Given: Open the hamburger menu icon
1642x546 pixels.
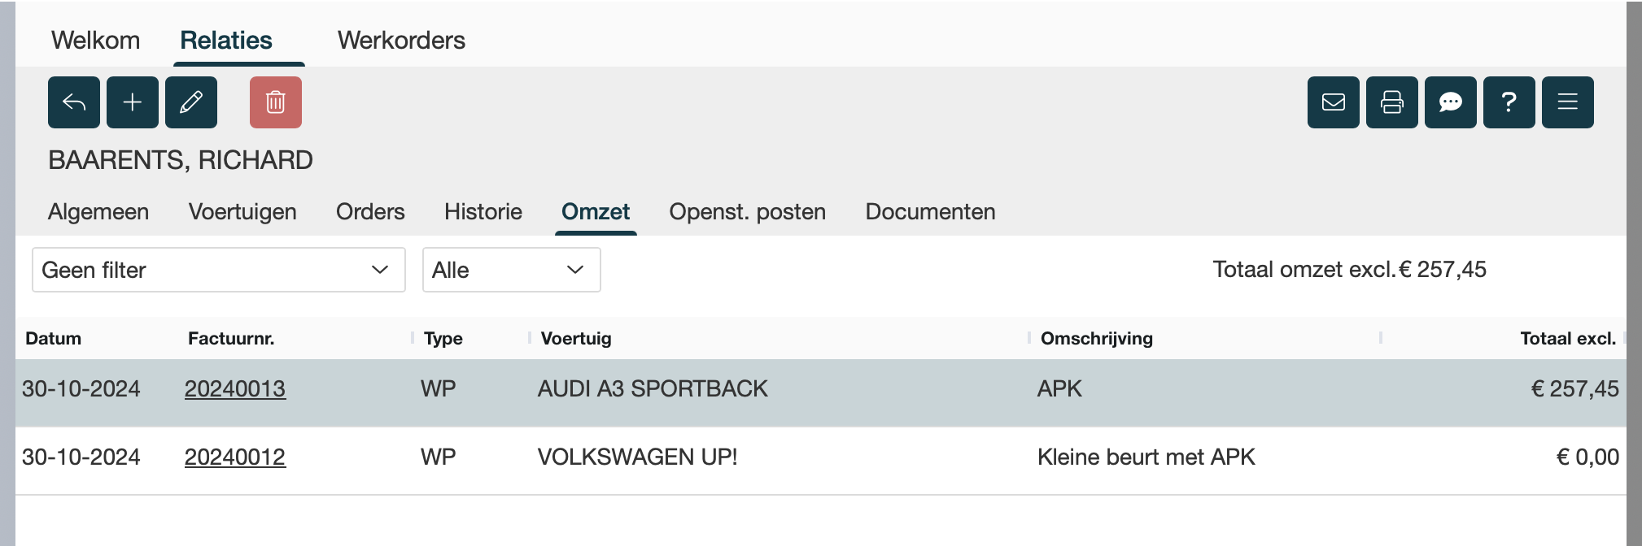Looking at the screenshot, I should [1568, 102].
